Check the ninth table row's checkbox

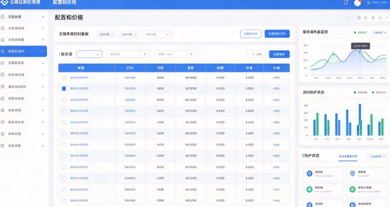(x=64, y=167)
